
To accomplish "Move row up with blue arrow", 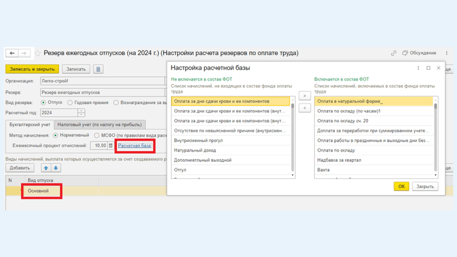I will tap(45, 168).
